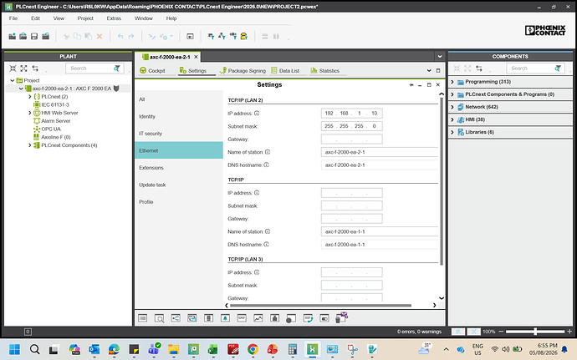Open the magnifier search window in bottom bar
The height and width of the screenshot is (360, 577).
[159, 318]
